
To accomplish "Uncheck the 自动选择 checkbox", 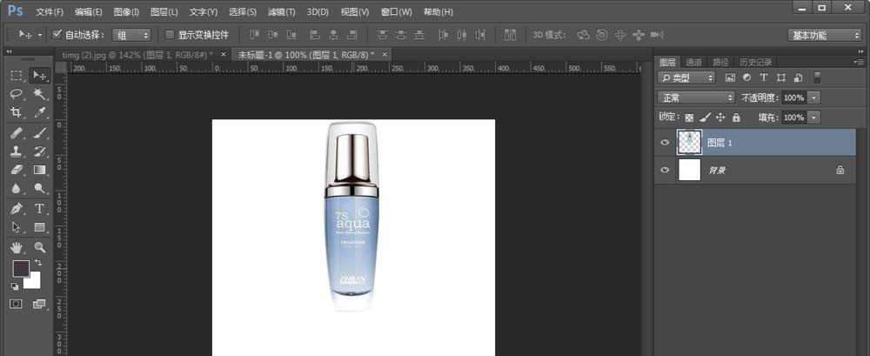I will tap(57, 35).
